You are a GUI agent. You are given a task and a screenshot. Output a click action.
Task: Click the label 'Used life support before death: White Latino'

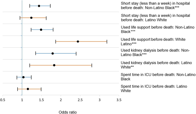point(153,42)
